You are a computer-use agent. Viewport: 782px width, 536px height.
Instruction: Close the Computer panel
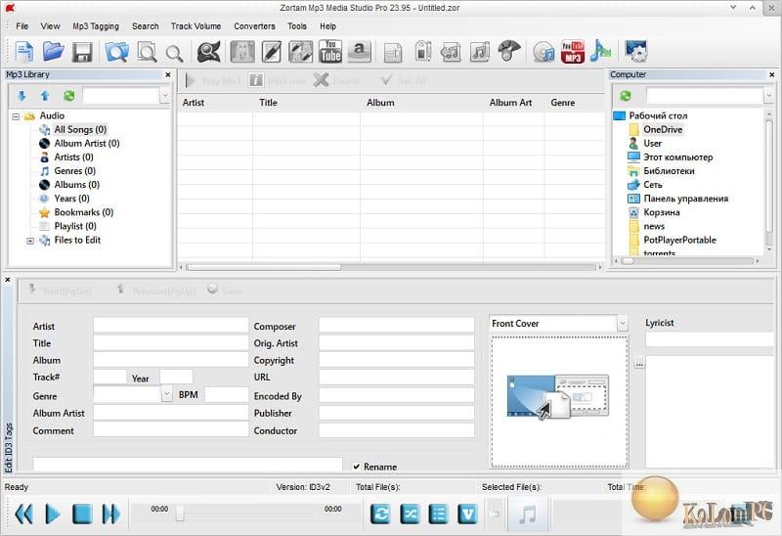tap(771, 75)
